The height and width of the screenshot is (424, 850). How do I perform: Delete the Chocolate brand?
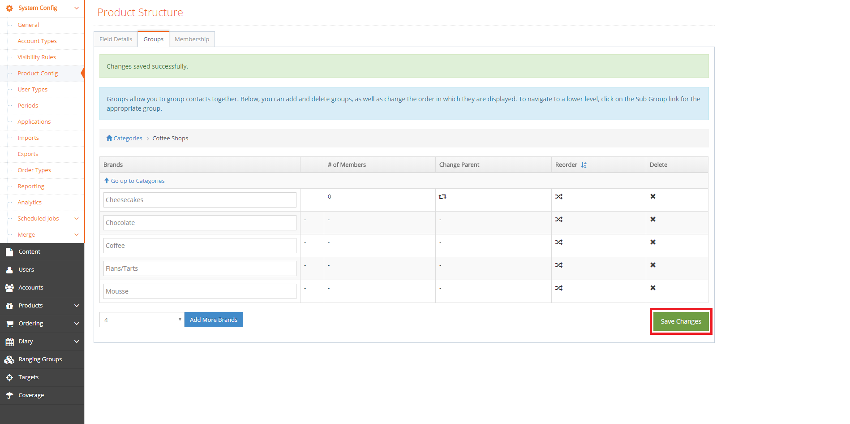pos(653,219)
